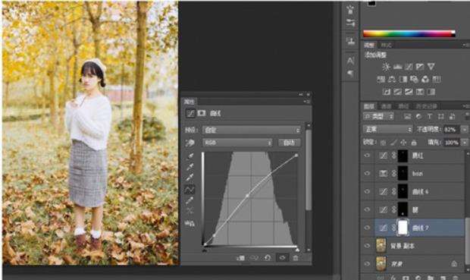Add a Black & White adjustment layer
Image resolution: width=470 pixels, height=280 pixels.
click(x=403, y=80)
